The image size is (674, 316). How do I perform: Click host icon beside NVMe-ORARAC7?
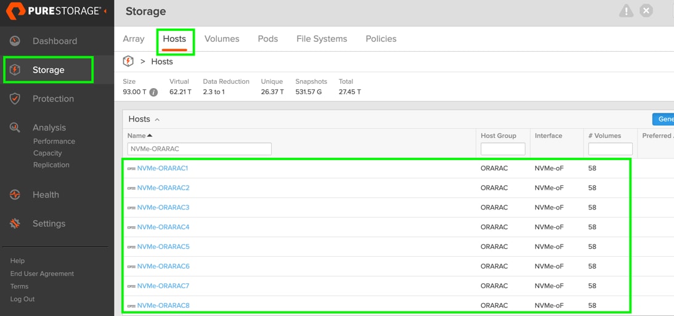click(x=131, y=286)
